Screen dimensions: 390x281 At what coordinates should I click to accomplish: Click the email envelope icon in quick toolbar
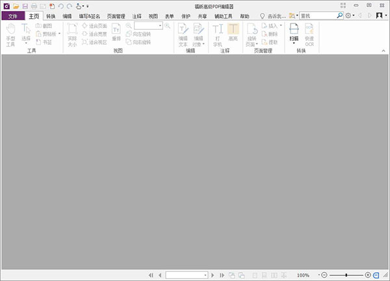coord(43,6)
